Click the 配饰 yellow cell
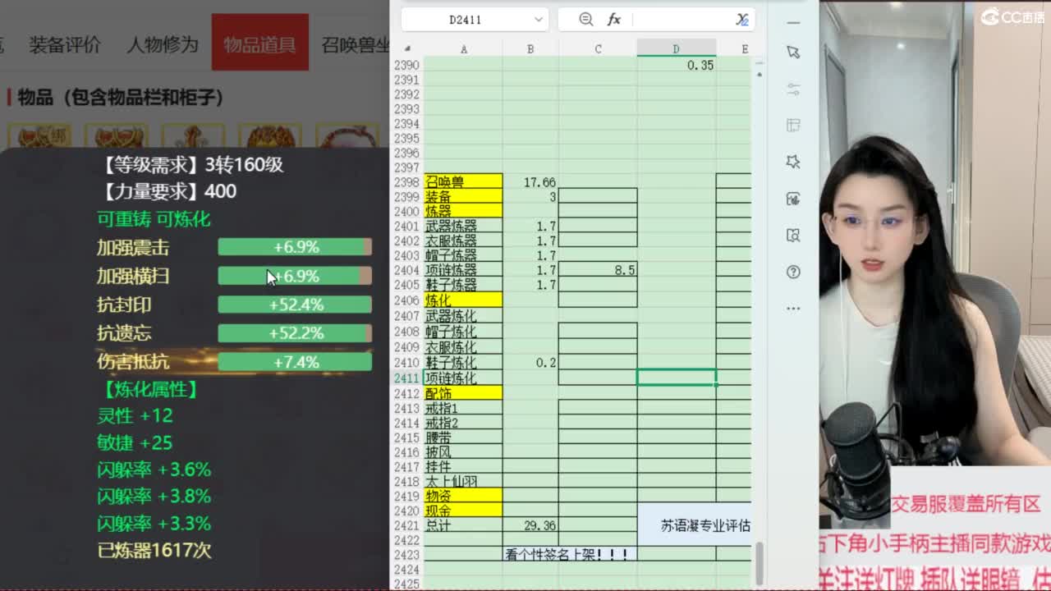Viewport: 1051px width, 591px height. pyautogui.click(x=463, y=393)
